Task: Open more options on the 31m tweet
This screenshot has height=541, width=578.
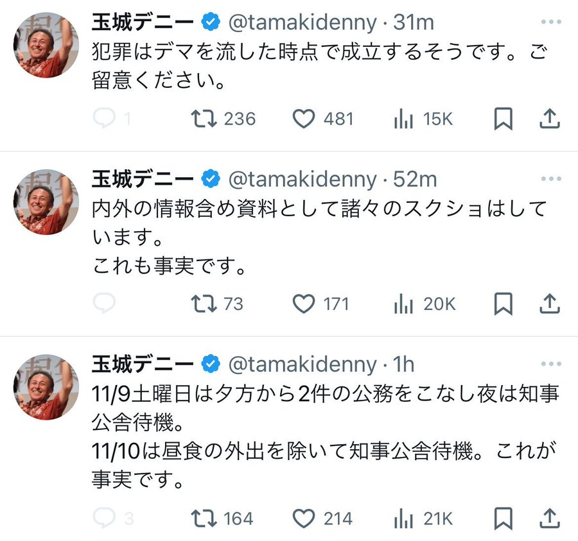Action: coord(551,22)
